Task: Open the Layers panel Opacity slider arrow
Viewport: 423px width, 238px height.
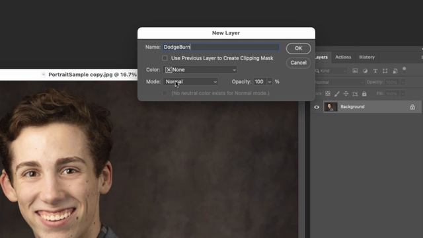Action: click(403, 82)
